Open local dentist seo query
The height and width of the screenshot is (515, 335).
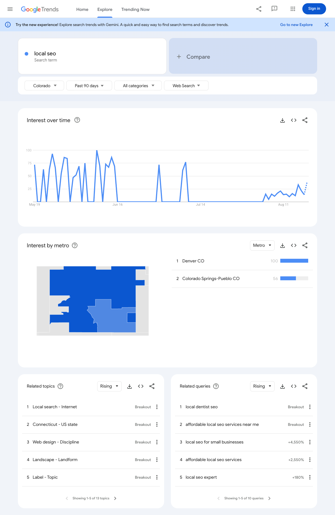(202, 407)
